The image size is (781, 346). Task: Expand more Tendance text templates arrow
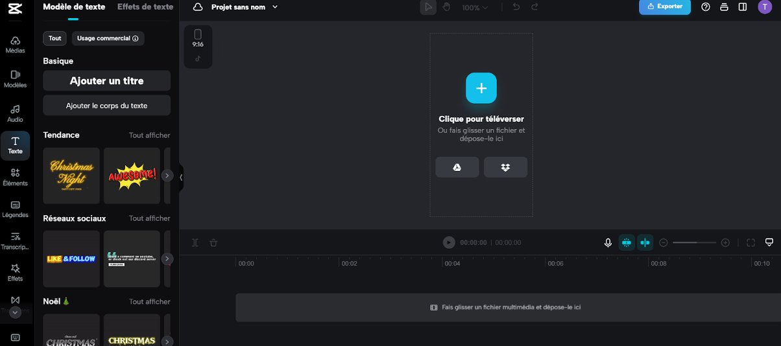click(167, 176)
